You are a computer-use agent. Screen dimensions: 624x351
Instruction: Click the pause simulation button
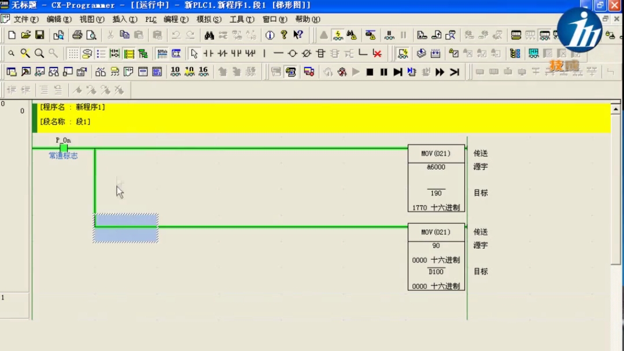[x=383, y=72]
